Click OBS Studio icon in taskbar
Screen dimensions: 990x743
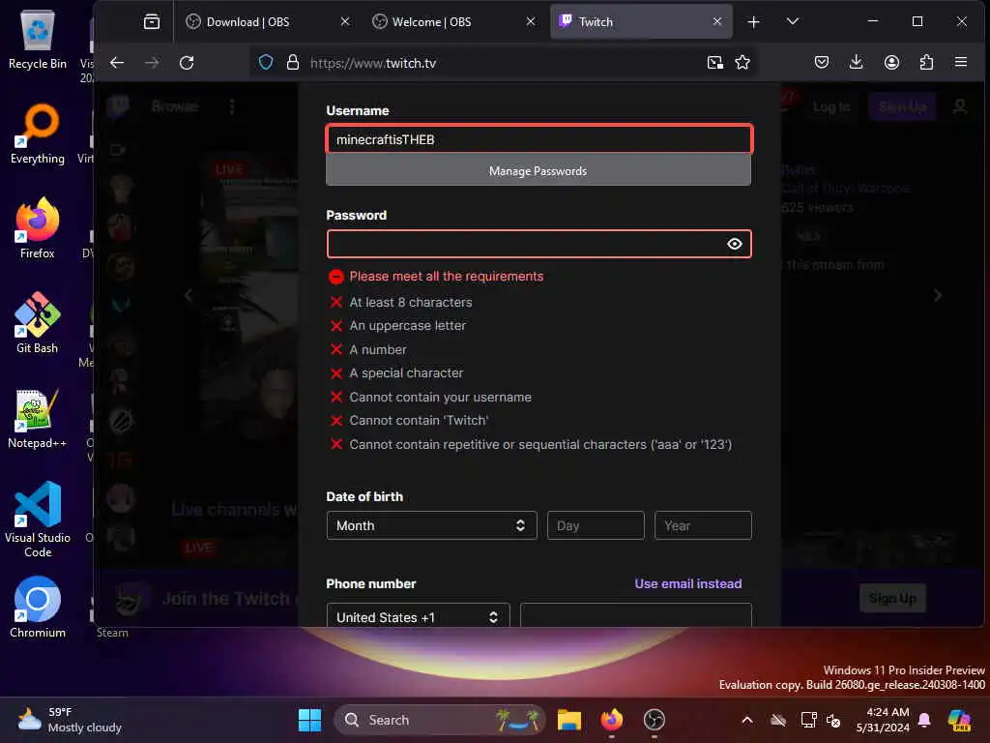point(655,720)
